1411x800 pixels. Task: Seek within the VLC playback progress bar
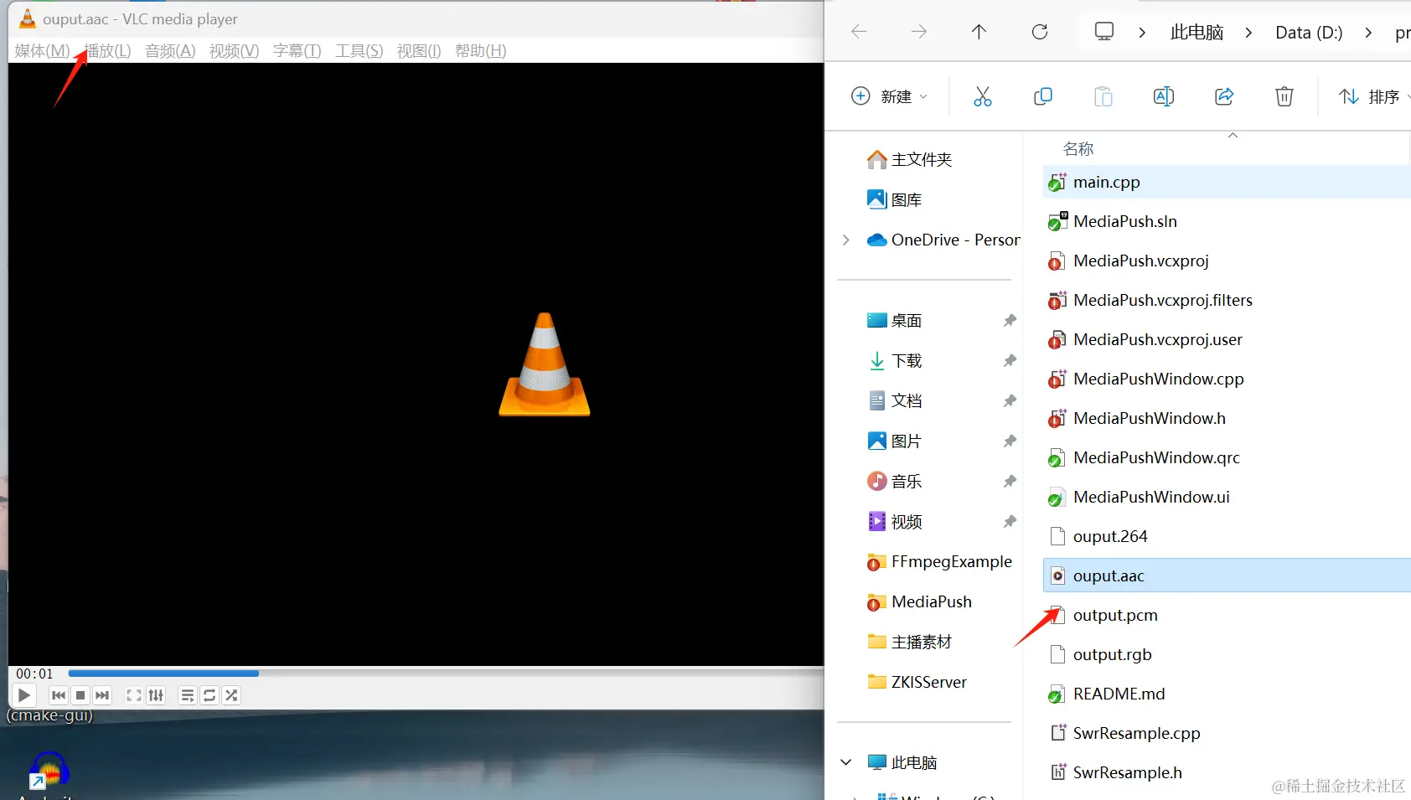coord(446,673)
